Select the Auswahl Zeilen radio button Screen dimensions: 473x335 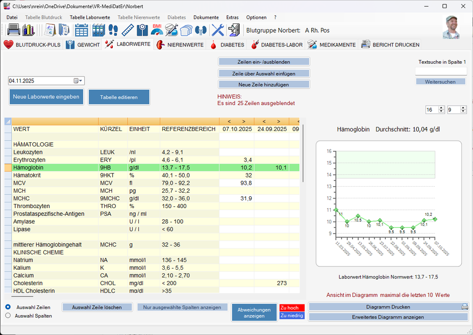coord(8,307)
